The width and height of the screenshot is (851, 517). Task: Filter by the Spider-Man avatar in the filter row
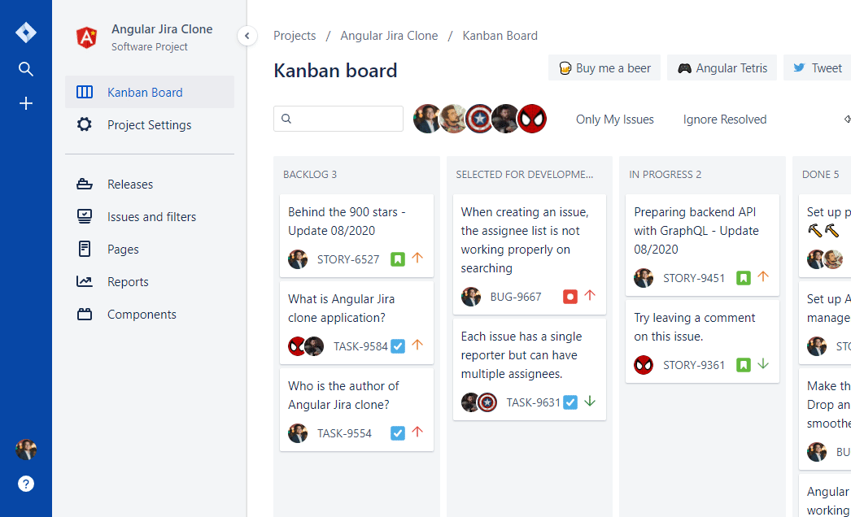tap(532, 119)
